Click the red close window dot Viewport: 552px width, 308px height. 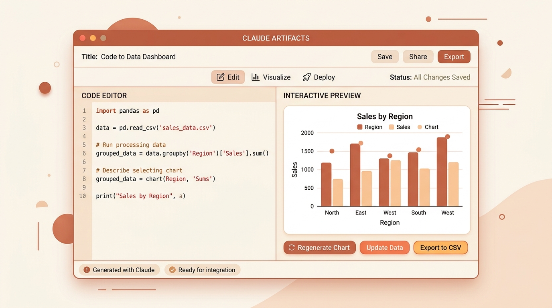point(83,38)
